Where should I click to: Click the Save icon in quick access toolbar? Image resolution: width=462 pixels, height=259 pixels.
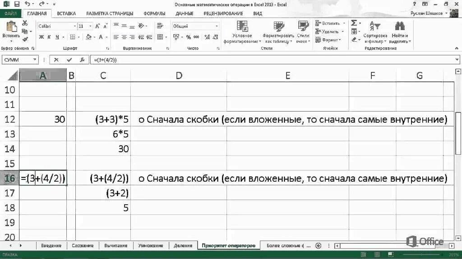(17, 4)
